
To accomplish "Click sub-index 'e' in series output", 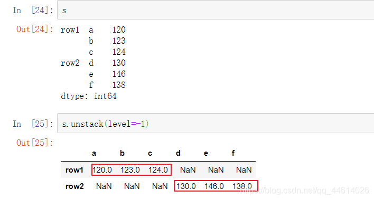I will pos(91,74).
